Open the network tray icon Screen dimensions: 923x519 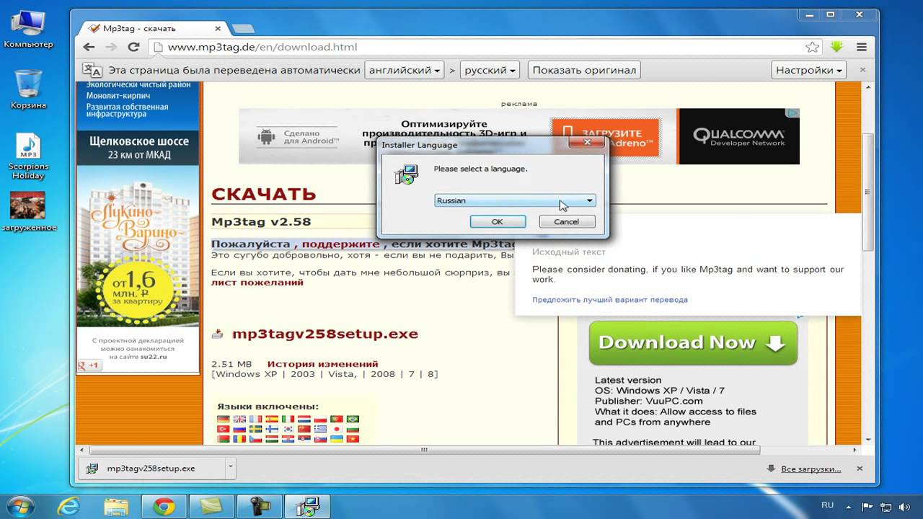point(885,507)
